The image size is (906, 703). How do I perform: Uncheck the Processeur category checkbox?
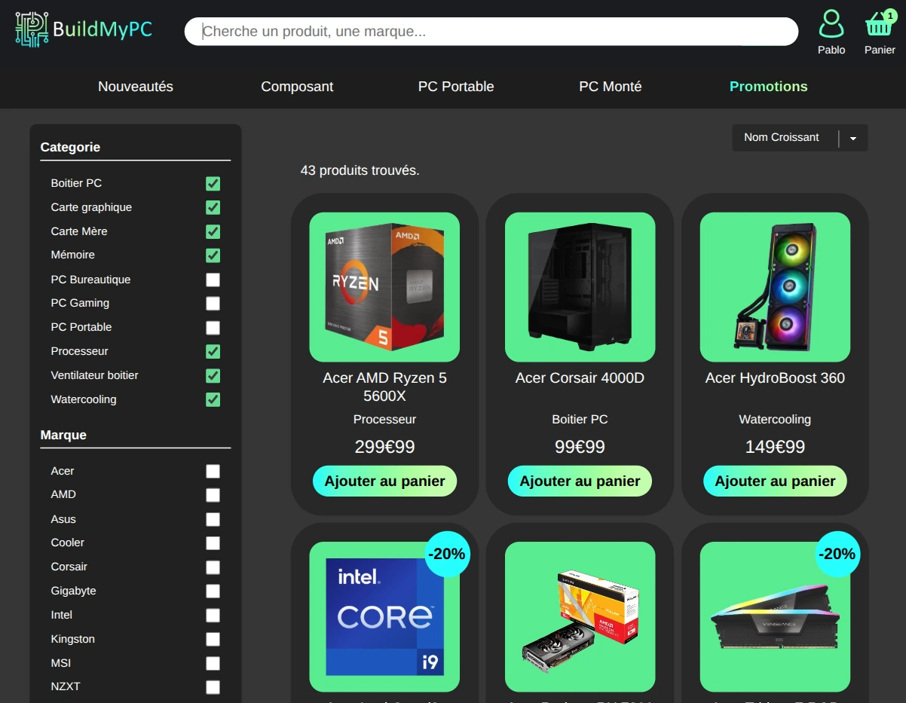[213, 351]
